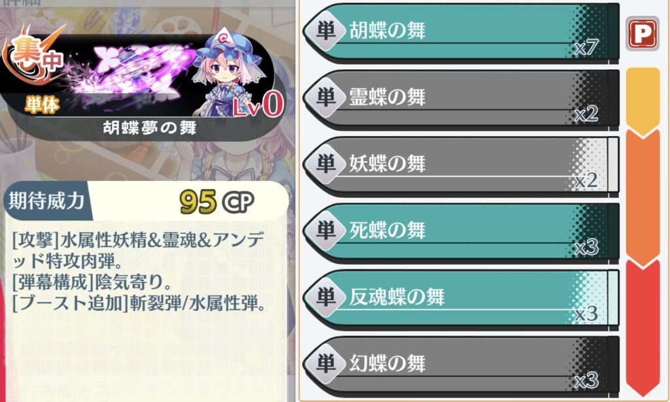Select the 反魂蝶の舞 bullet line
This screenshot has width=670, height=402.
[461, 298]
